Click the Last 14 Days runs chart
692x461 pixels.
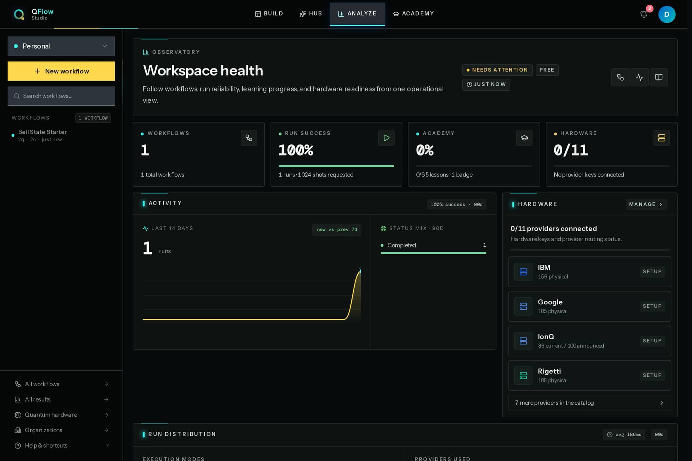tap(252, 294)
